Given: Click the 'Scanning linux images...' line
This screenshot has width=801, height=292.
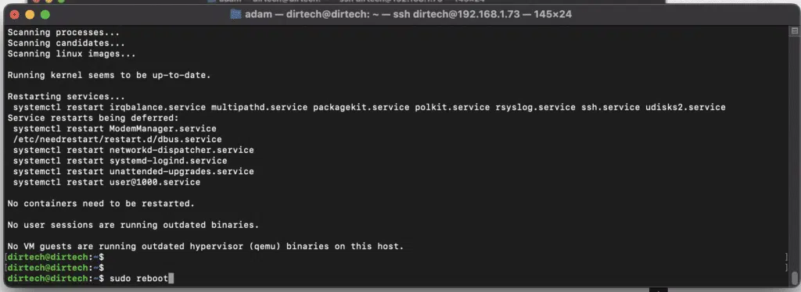Looking at the screenshot, I should pyautogui.click(x=71, y=54).
